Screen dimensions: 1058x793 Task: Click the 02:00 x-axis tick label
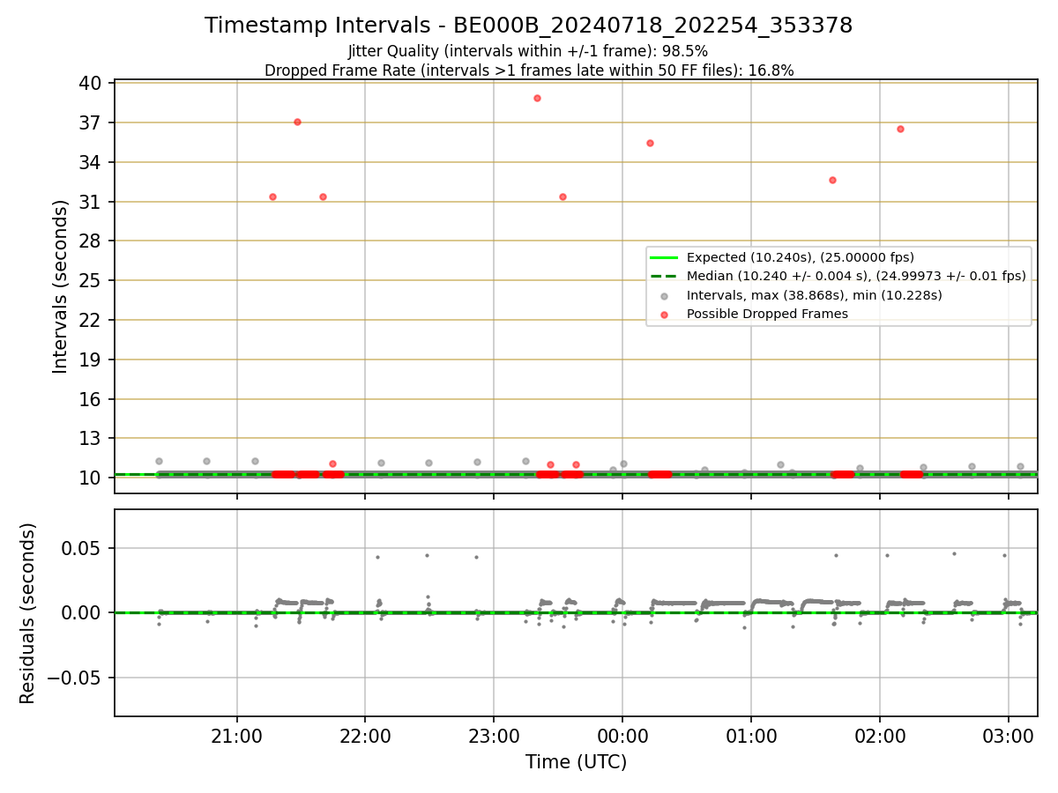(x=880, y=736)
